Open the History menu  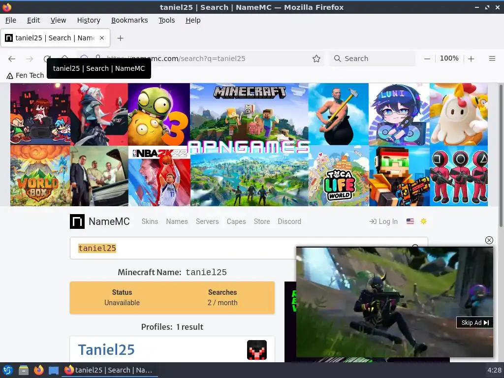click(89, 20)
